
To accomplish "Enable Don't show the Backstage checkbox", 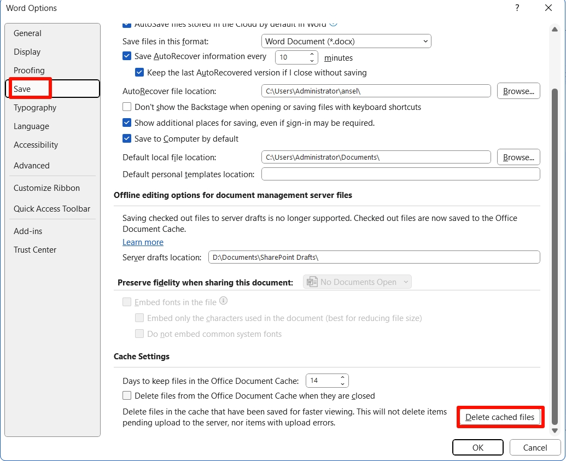I will [127, 107].
